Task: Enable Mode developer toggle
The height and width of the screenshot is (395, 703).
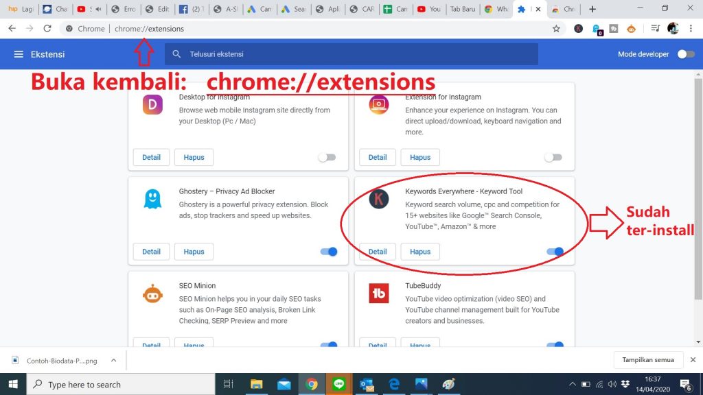Action: coord(685,54)
